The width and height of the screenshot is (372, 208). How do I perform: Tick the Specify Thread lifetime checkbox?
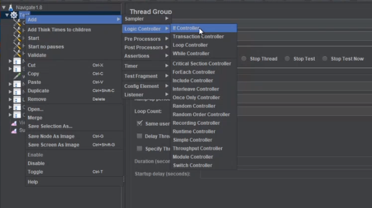tap(140, 148)
